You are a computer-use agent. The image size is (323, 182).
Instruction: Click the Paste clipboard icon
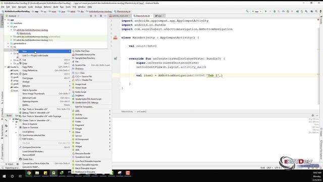click(x=20, y=74)
